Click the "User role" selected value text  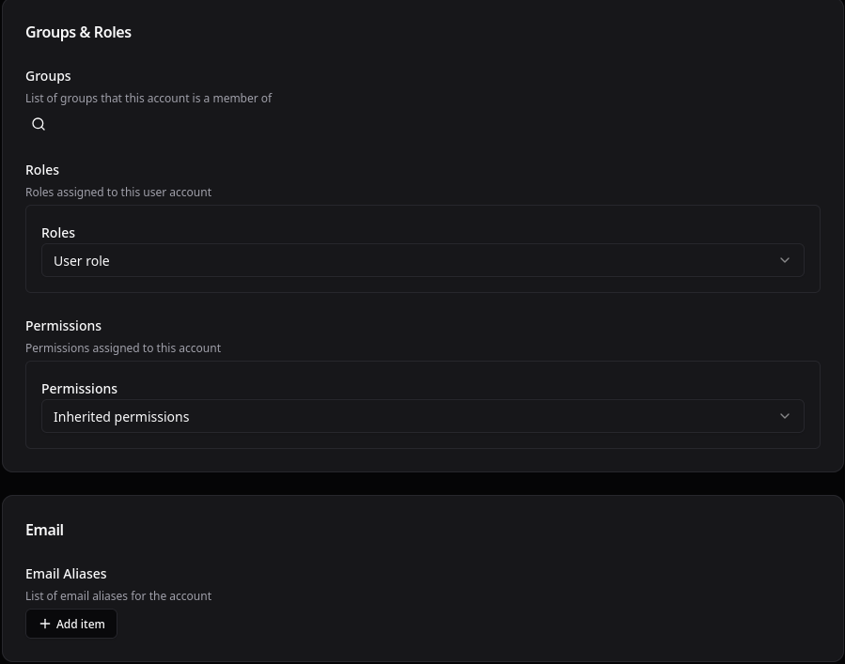pos(82,261)
